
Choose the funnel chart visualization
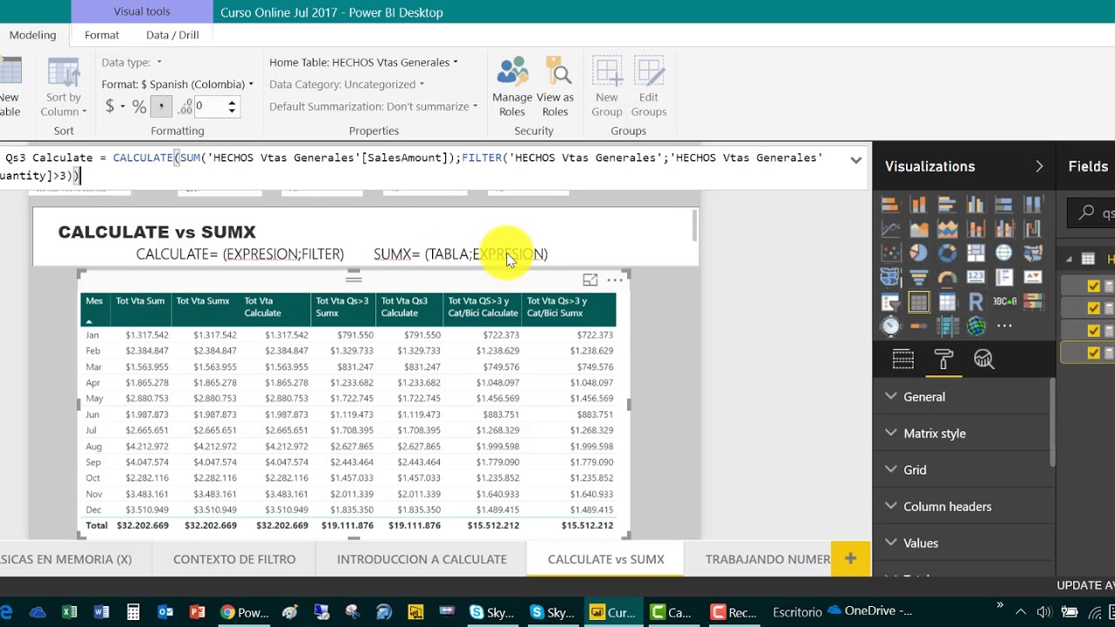pyautogui.click(x=919, y=278)
